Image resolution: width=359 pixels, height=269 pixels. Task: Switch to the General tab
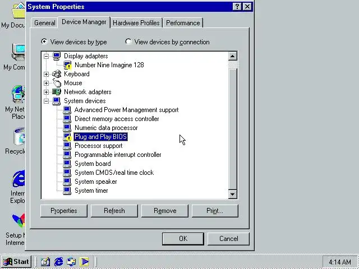[44, 23]
